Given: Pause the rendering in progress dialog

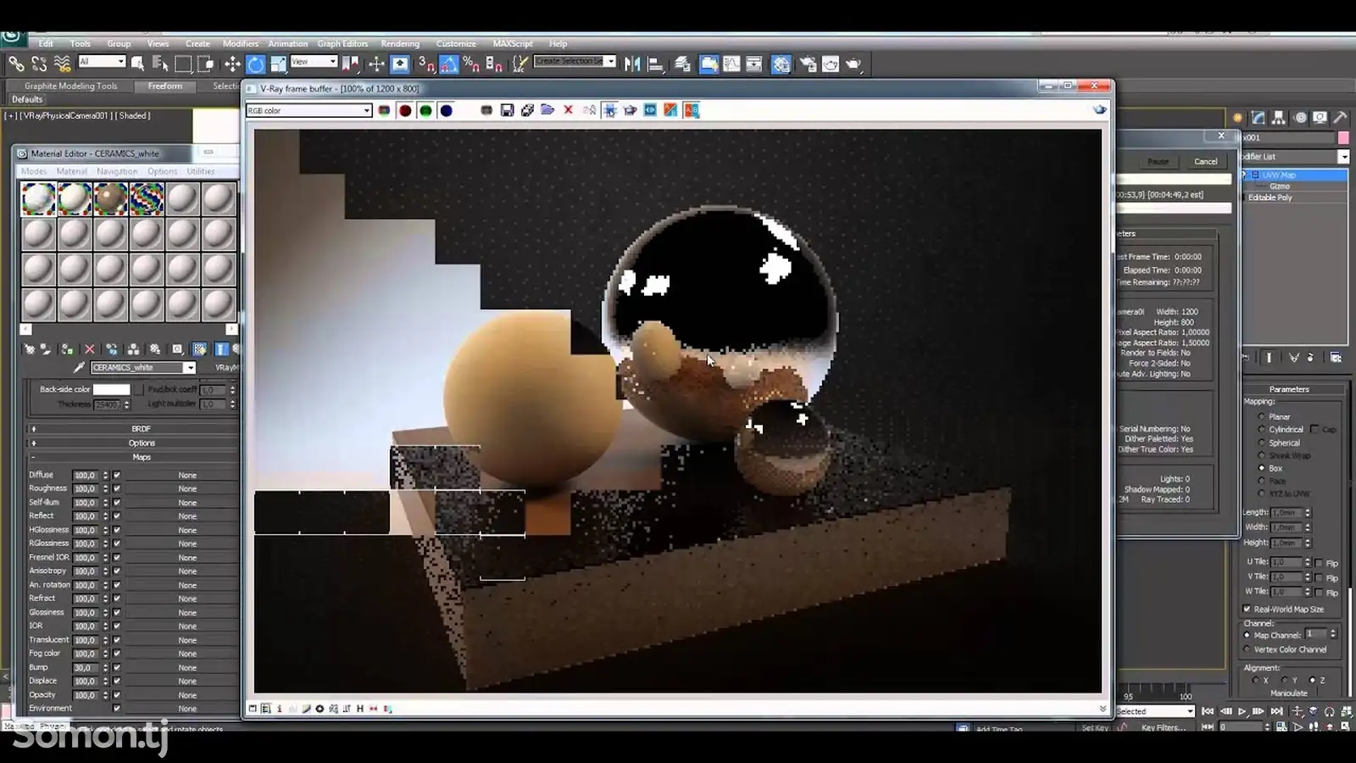Looking at the screenshot, I should 1158,162.
